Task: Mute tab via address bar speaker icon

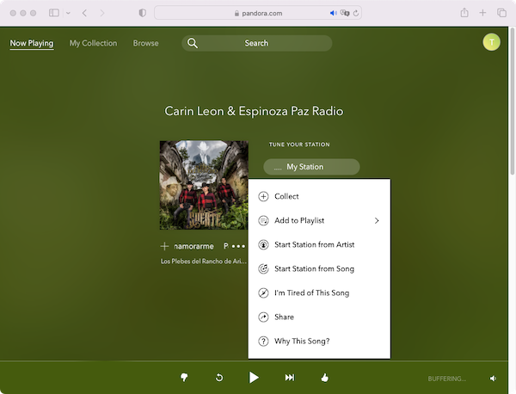Action: point(334,13)
